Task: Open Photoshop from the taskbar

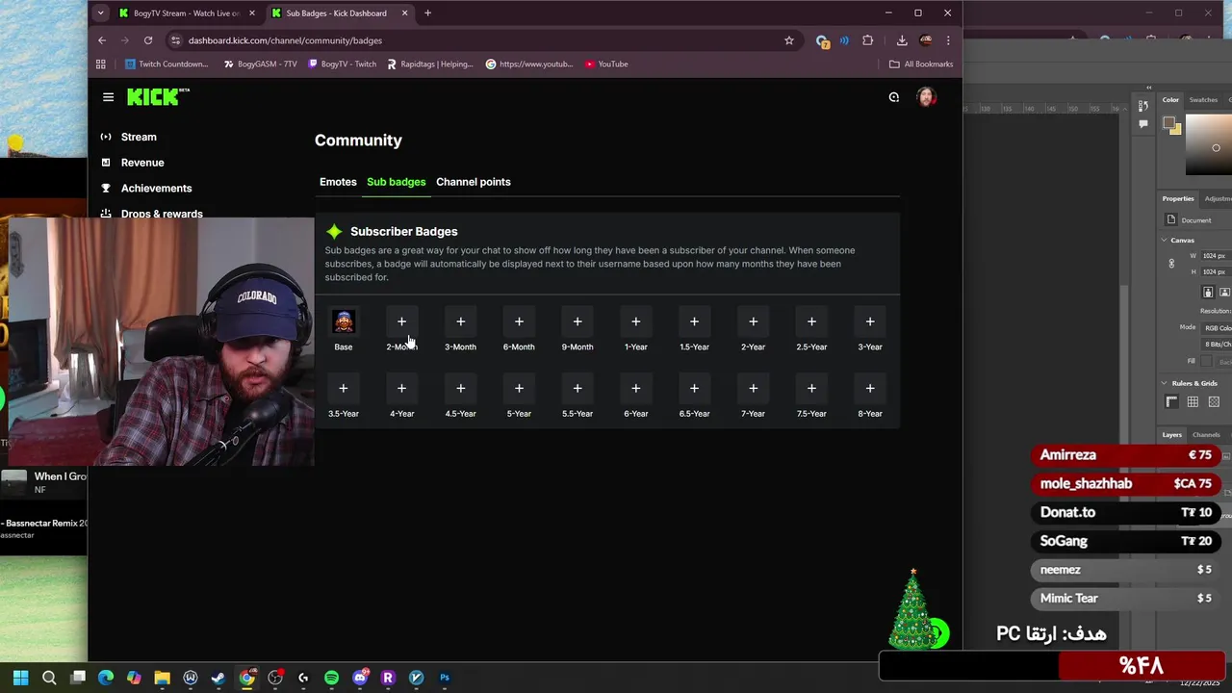Action: click(445, 678)
